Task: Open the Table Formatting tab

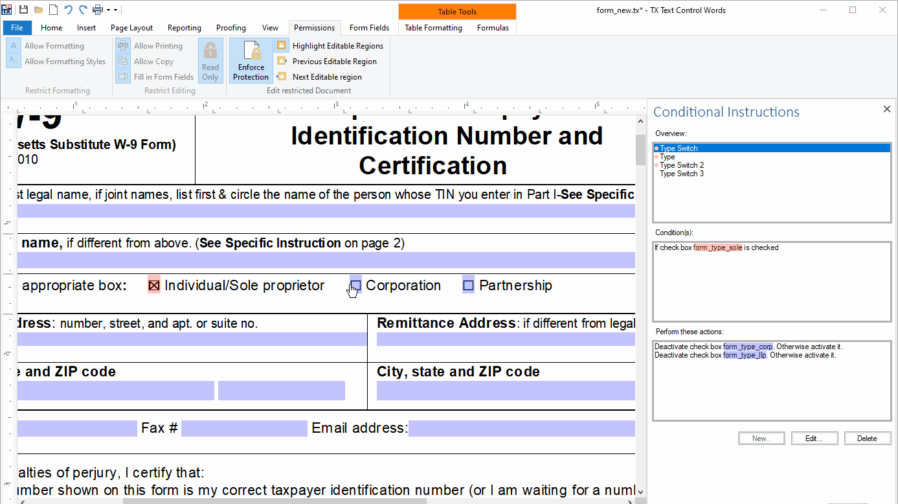Action: [433, 28]
